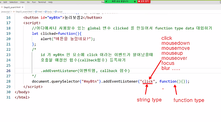The height and width of the screenshot is (122, 221).
Task: Click the green 화면 공유 중입니다 sharing bar
Action: click(121, 1)
